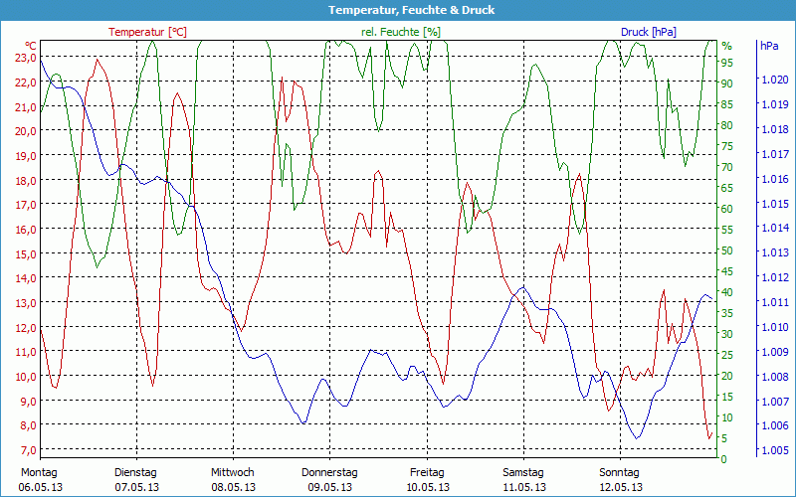Click the 20,0 temperature axis value

tap(27, 131)
